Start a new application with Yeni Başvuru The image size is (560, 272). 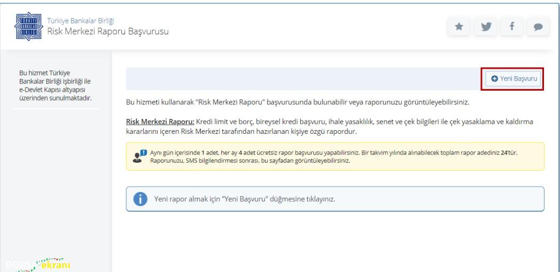tap(513, 79)
